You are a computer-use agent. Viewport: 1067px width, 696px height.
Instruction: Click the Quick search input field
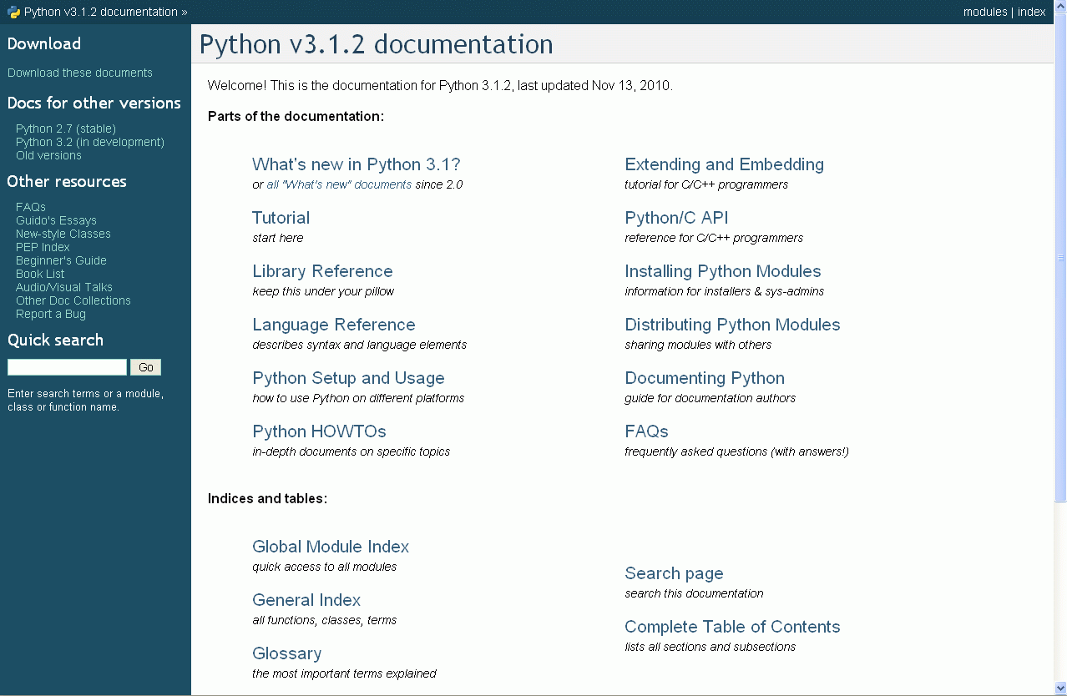point(67,367)
